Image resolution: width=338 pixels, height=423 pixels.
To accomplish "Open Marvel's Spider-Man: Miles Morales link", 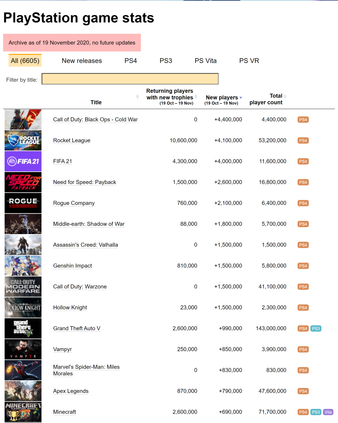I will coord(86,370).
